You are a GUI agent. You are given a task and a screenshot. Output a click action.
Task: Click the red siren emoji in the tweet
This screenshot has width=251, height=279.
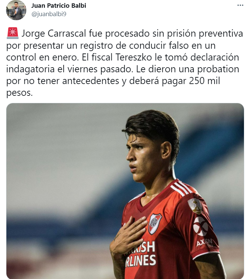coord(12,33)
